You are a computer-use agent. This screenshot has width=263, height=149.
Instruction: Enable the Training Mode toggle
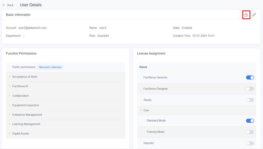[250, 132]
